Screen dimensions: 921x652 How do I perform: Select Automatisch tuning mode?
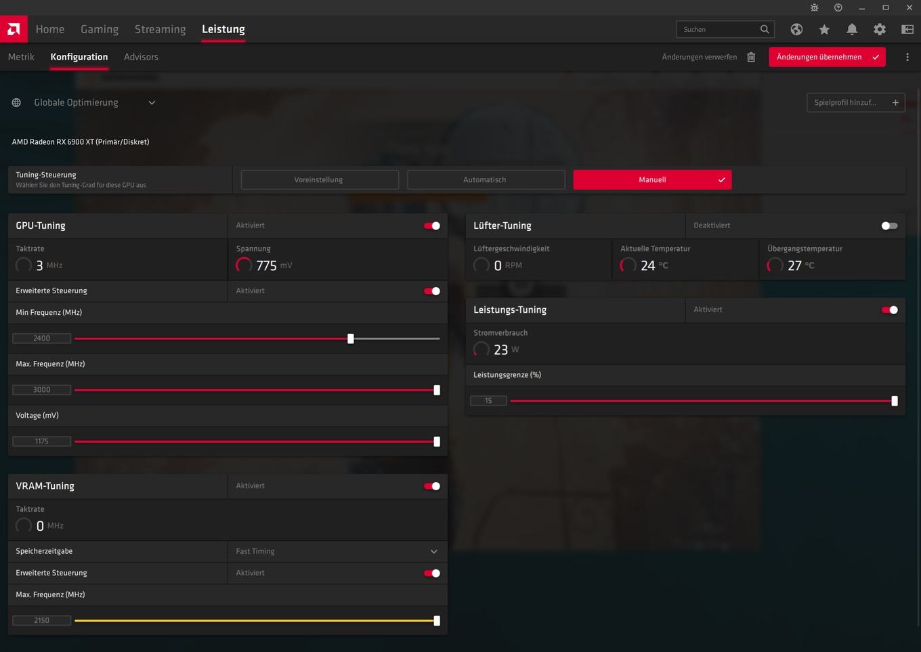tap(486, 180)
